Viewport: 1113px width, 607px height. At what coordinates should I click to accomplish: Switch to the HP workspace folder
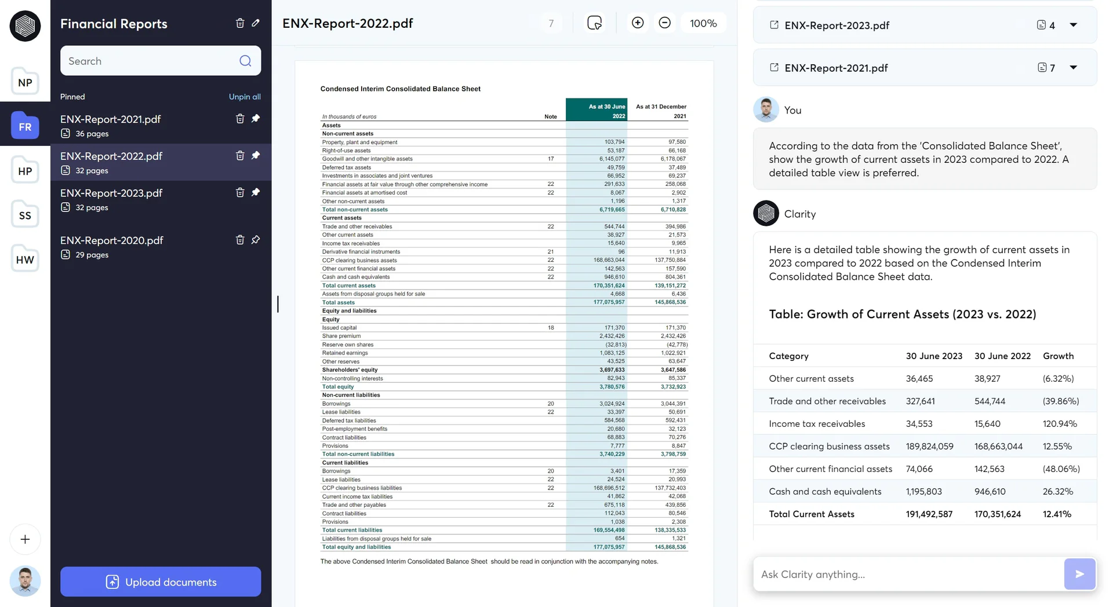(25, 171)
